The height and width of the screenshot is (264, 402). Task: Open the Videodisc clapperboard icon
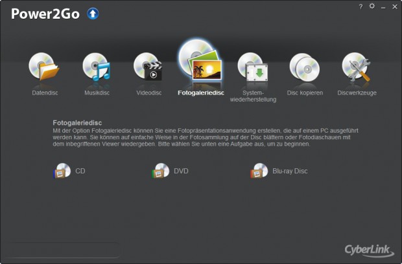[x=148, y=68]
